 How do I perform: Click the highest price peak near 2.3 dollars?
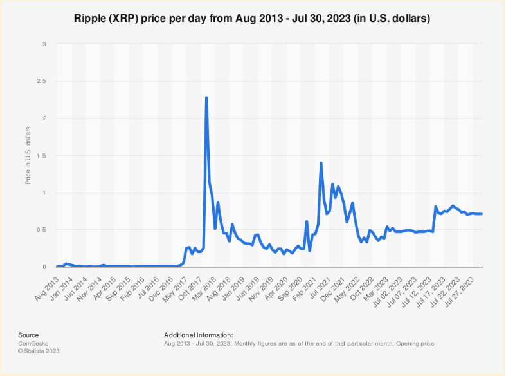[206, 98]
